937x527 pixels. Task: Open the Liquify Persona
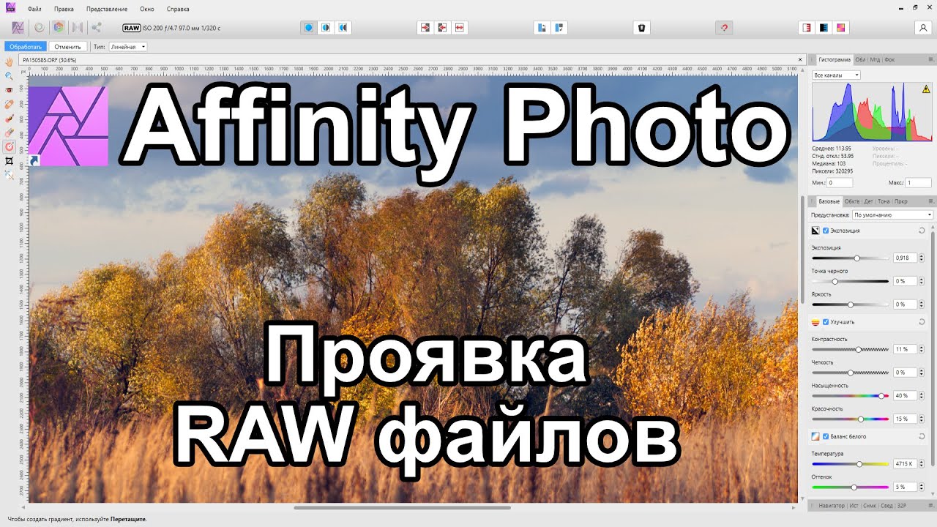click(39, 28)
